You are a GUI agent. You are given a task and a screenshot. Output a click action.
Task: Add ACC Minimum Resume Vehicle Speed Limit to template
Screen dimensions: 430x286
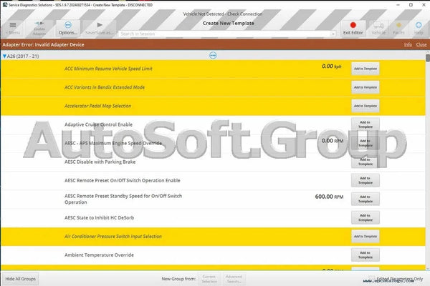tap(365, 69)
